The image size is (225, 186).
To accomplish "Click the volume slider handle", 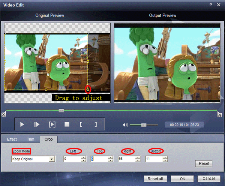I will point(144,125).
